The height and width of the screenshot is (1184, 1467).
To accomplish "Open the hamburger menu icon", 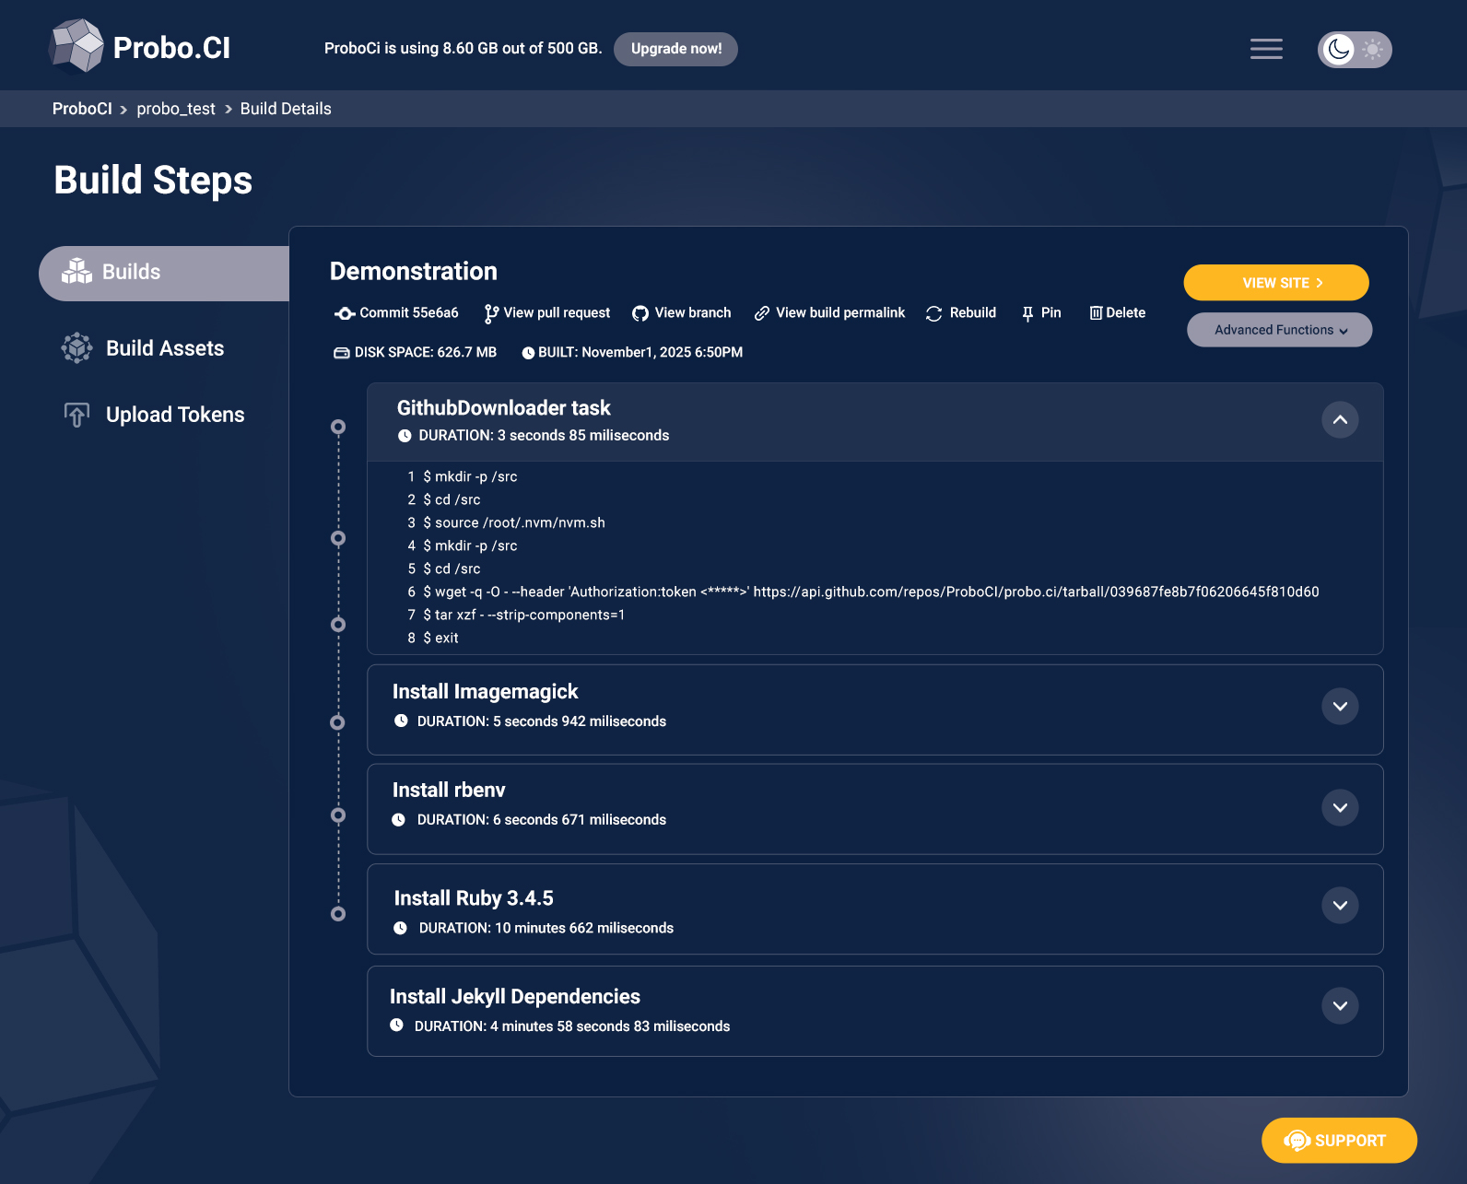I will tap(1266, 49).
